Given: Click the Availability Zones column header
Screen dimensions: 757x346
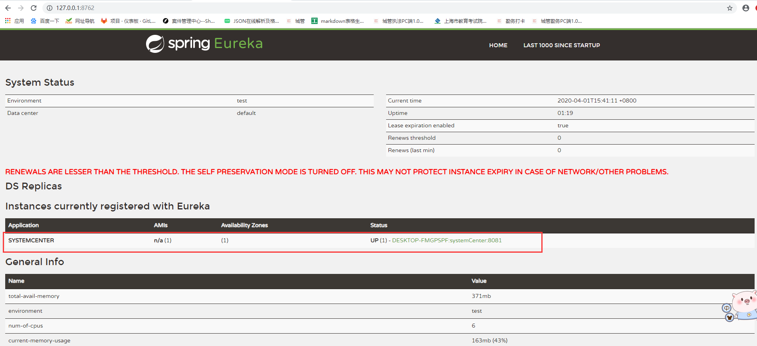Looking at the screenshot, I should pos(244,225).
